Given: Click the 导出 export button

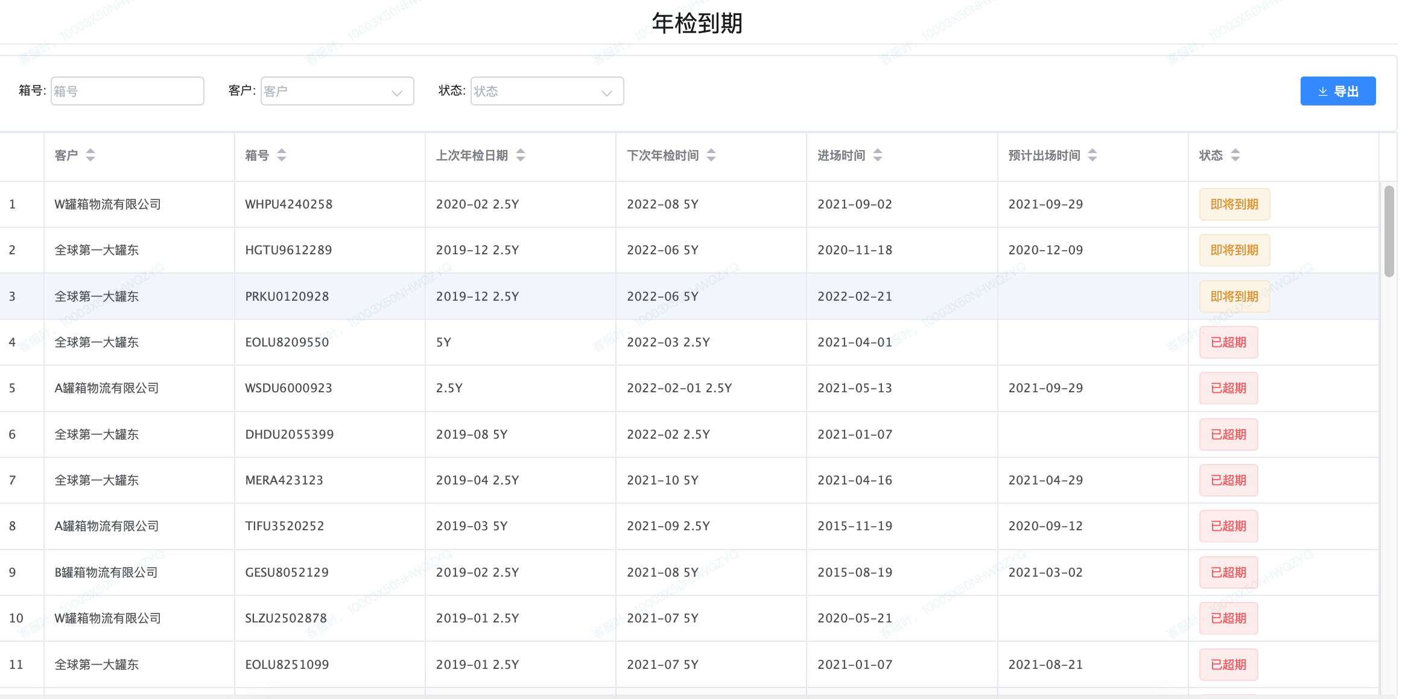Looking at the screenshot, I should [x=1338, y=91].
